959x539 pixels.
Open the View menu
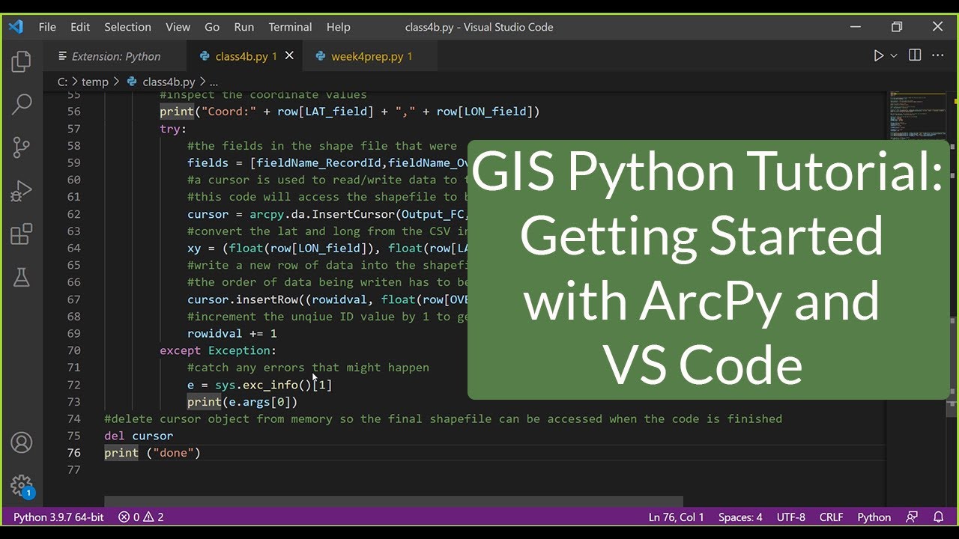click(x=178, y=27)
